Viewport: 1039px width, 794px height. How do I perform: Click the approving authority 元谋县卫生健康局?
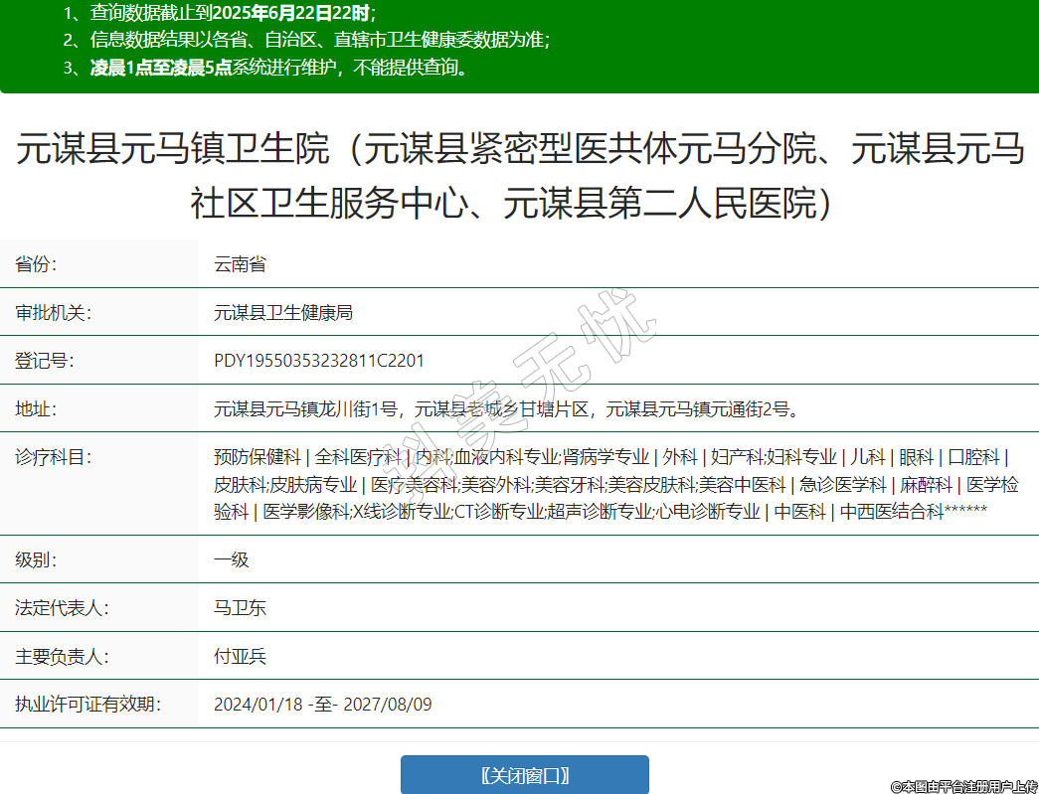283,313
